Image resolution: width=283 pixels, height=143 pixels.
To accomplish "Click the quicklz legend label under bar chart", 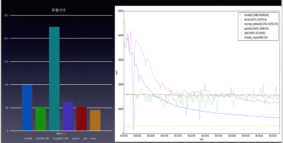I will point(76,138).
